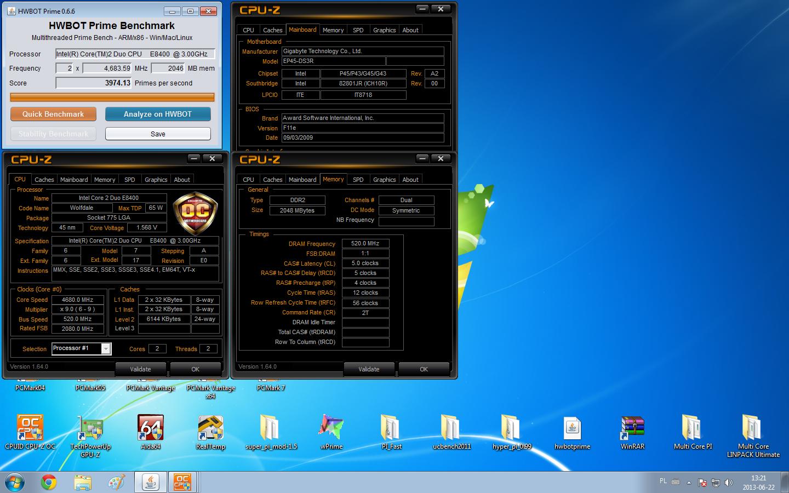The image size is (789, 493).
Task: Click the Gigabyte Technology manufacturer value
Action: (x=362, y=51)
